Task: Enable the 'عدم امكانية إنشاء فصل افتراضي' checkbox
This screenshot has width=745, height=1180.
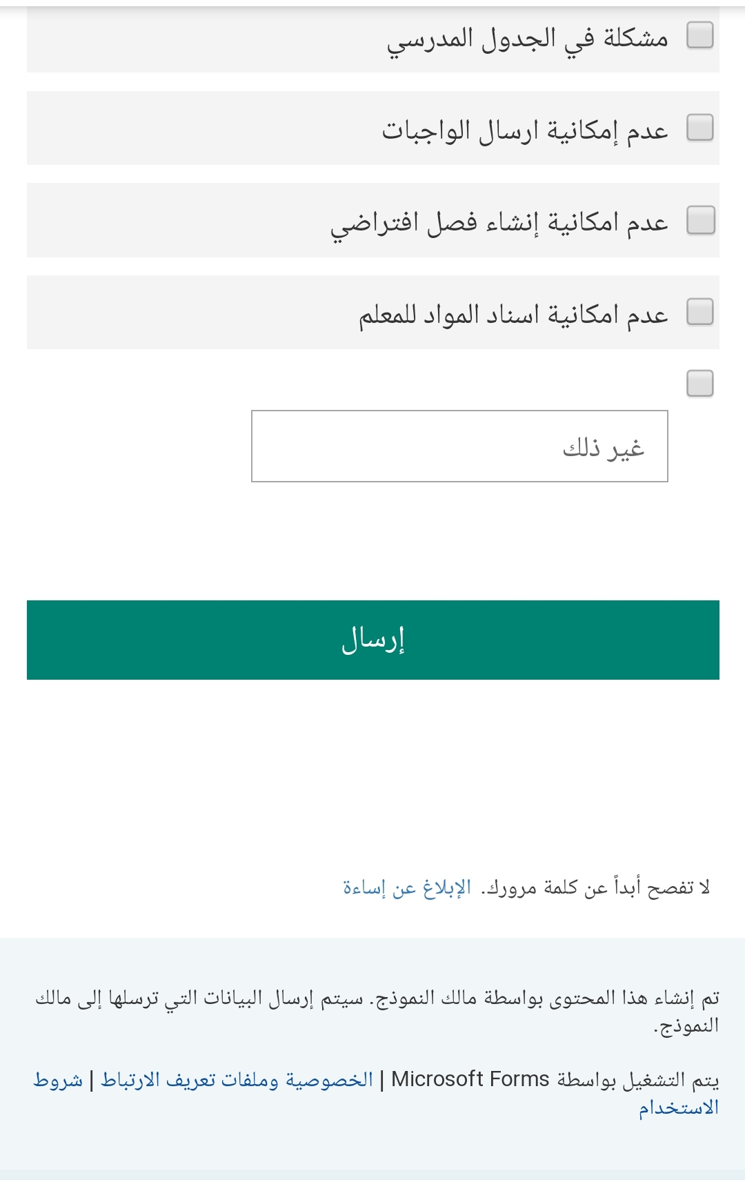Action: (x=701, y=221)
